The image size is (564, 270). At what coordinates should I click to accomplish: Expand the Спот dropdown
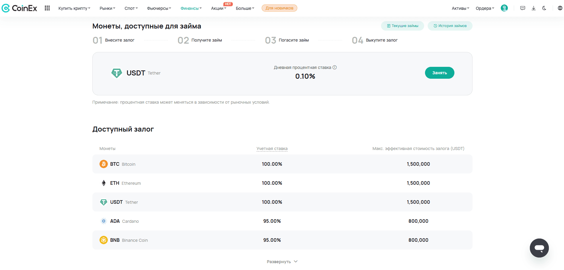pos(131,8)
